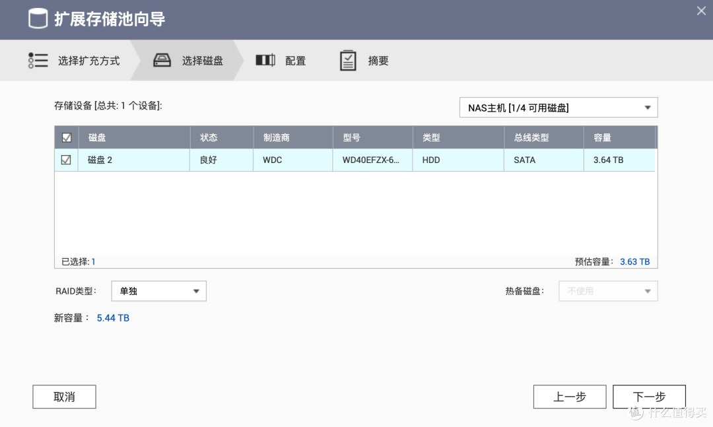Open the NAS主机 device dropdown
This screenshot has width=713, height=427.
click(558, 107)
